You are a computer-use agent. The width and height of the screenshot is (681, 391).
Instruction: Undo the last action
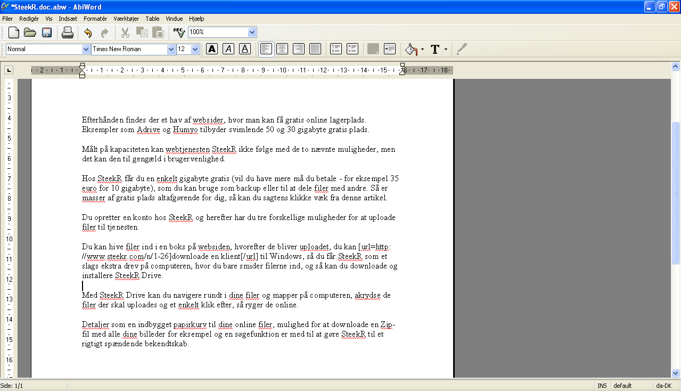coord(88,33)
